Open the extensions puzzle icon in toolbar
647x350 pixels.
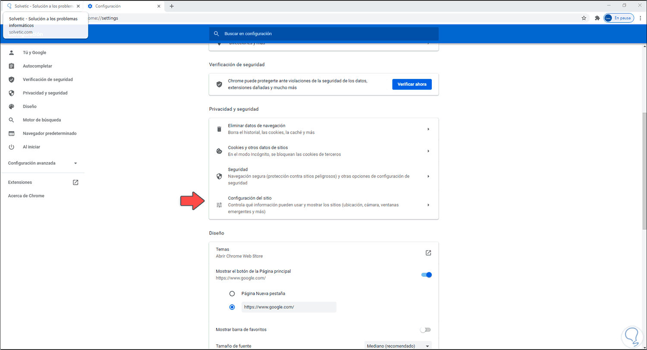pyautogui.click(x=597, y=18)
